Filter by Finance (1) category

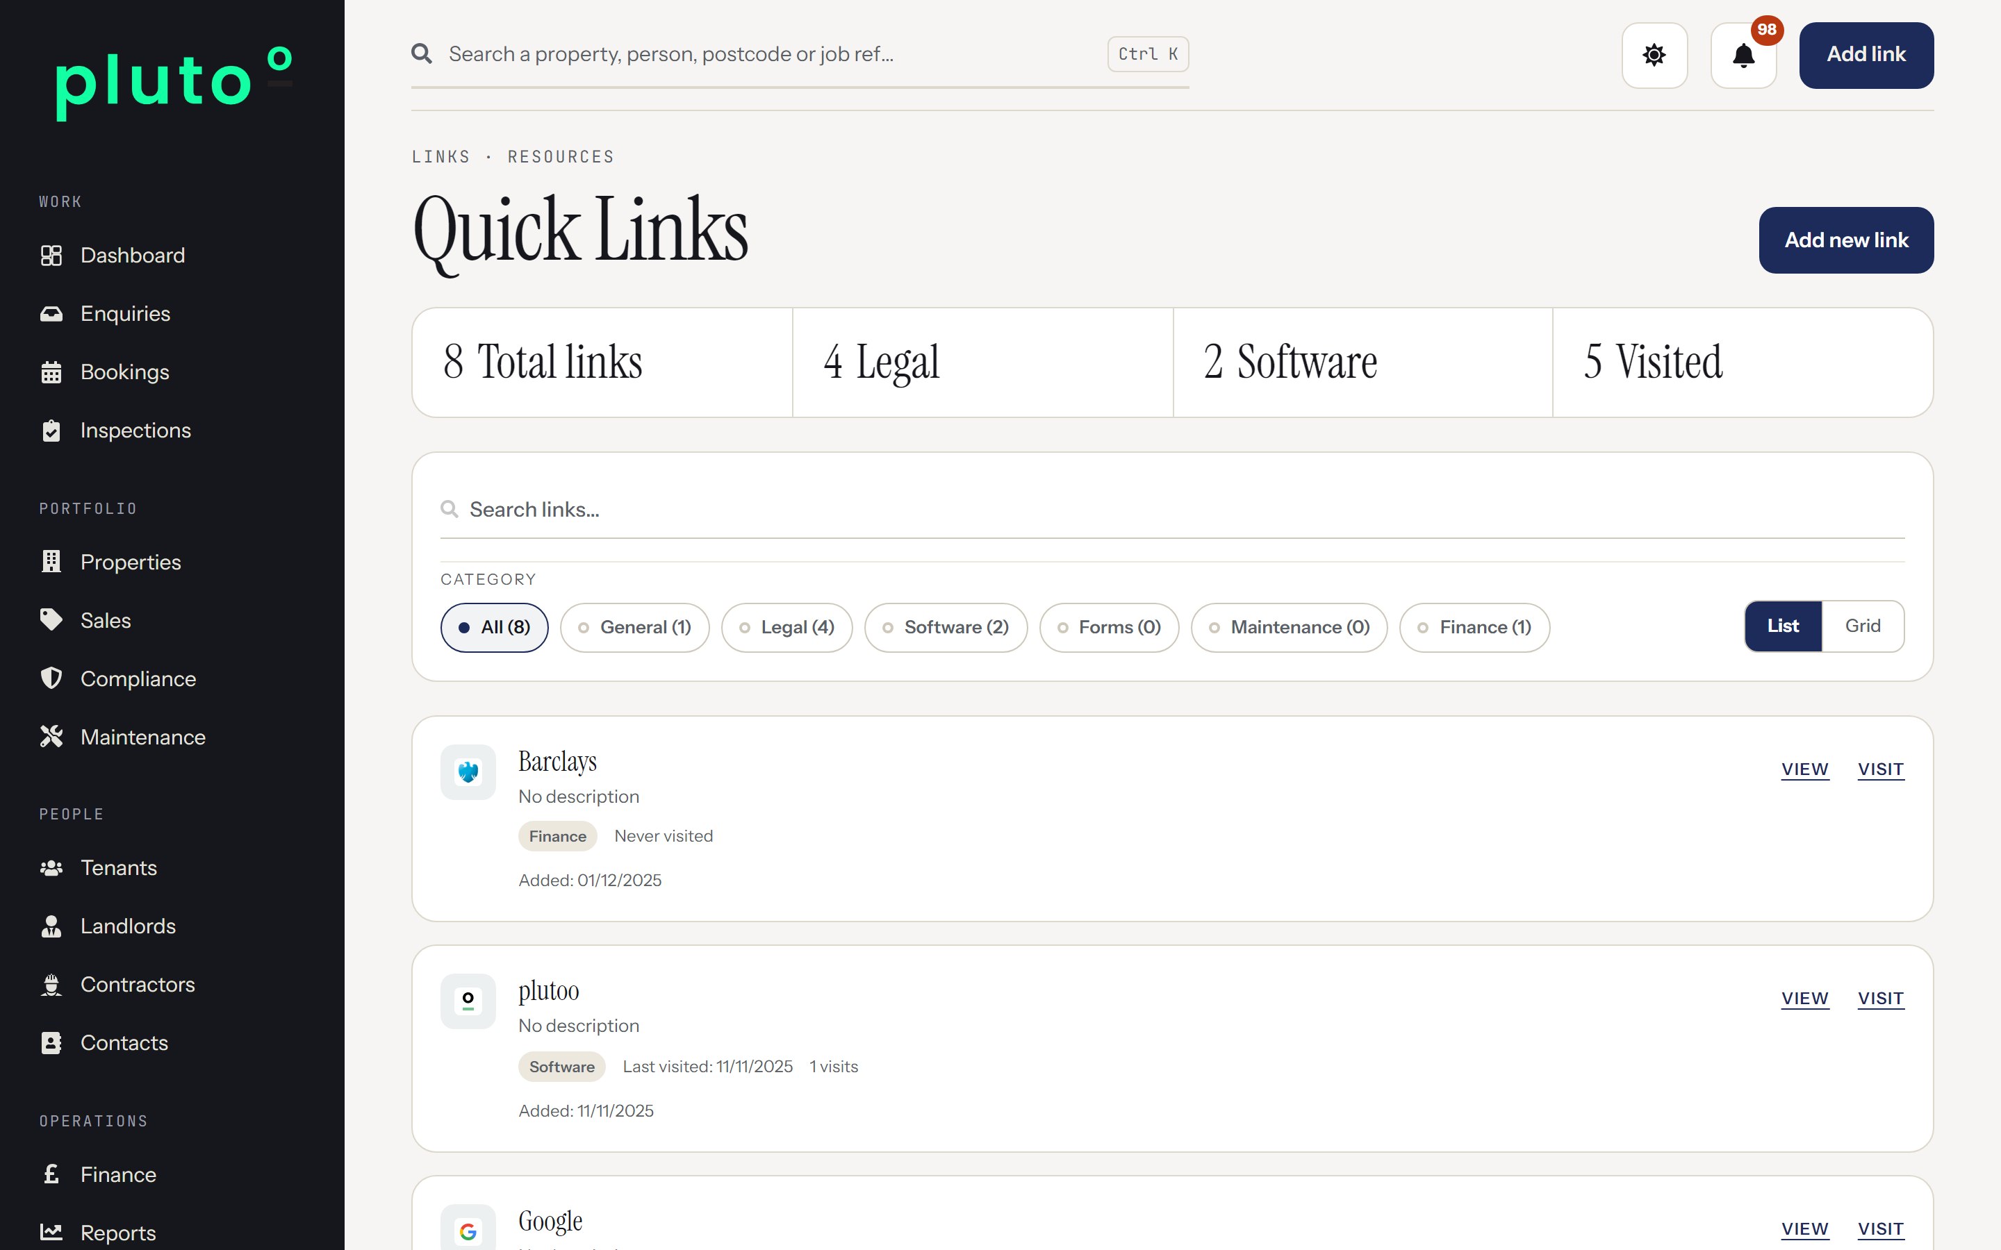tap(1475, 628)
